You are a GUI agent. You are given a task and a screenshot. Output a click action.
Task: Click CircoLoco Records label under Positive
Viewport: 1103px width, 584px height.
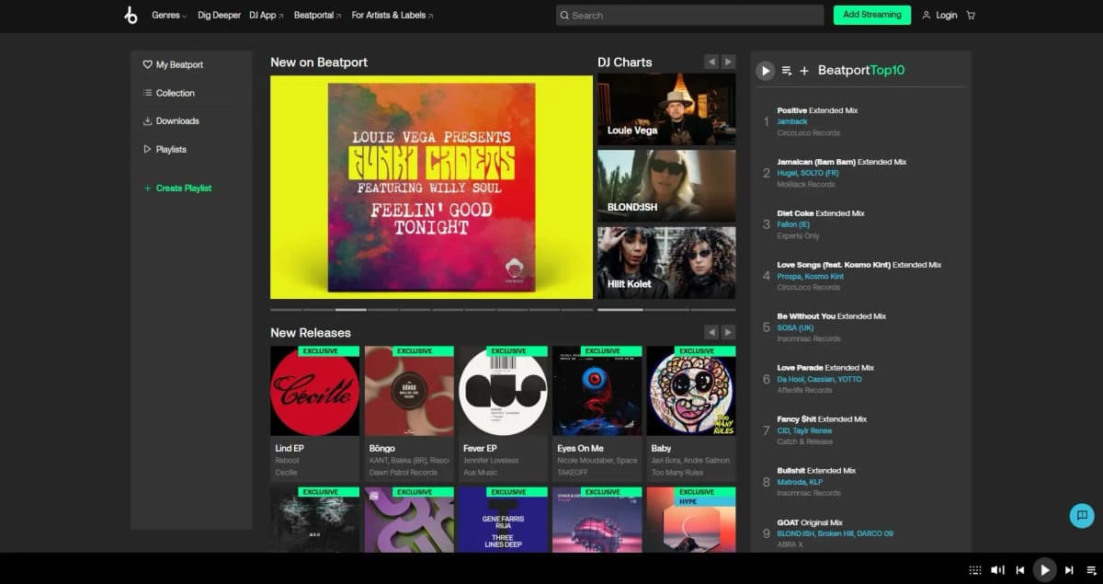tap(809, 132)
